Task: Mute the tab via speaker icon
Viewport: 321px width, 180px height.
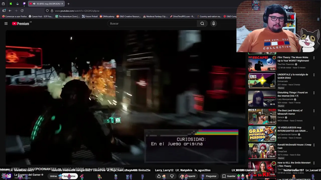Action: [x=34, y=4]
